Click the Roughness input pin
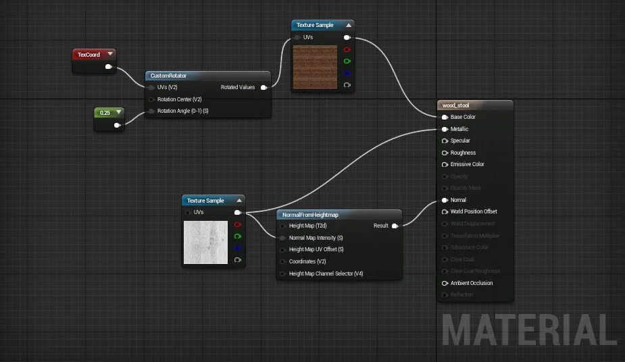Screen dimensions: 625x362 tap(445, 153)
